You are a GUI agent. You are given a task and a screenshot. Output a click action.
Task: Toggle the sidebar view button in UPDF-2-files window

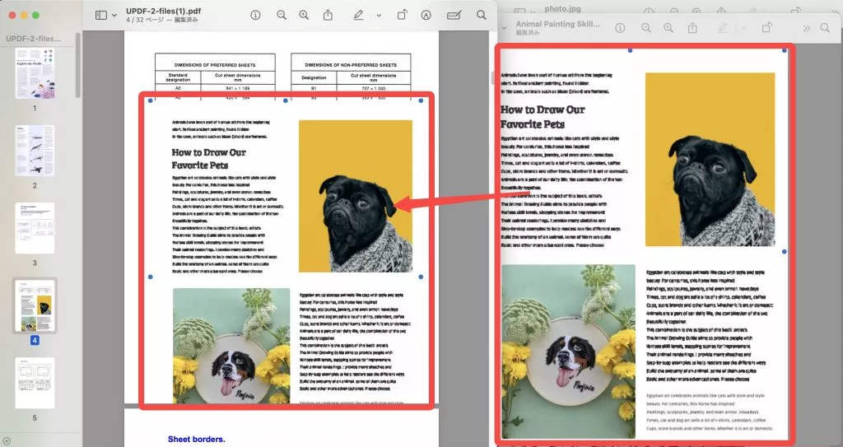coord(101,16)
